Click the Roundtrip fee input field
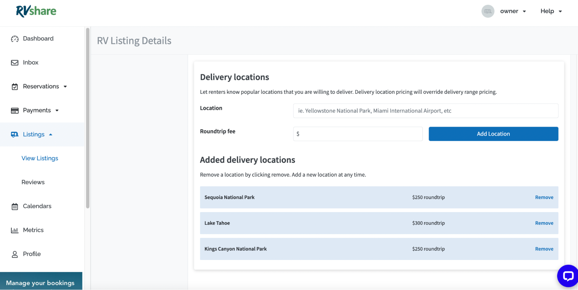This screenshot has height=290, width=578. (x=357, y=134)
